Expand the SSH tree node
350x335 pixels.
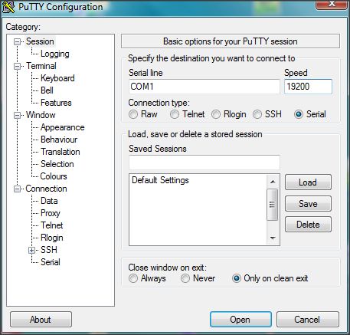click(x=31, y=250)
